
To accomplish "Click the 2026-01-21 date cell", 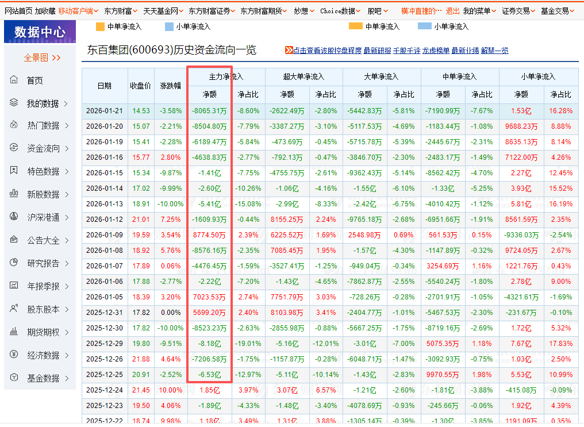I will coord(105,111).
